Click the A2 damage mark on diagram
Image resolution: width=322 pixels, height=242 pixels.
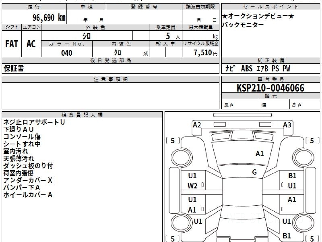point(197,125)
